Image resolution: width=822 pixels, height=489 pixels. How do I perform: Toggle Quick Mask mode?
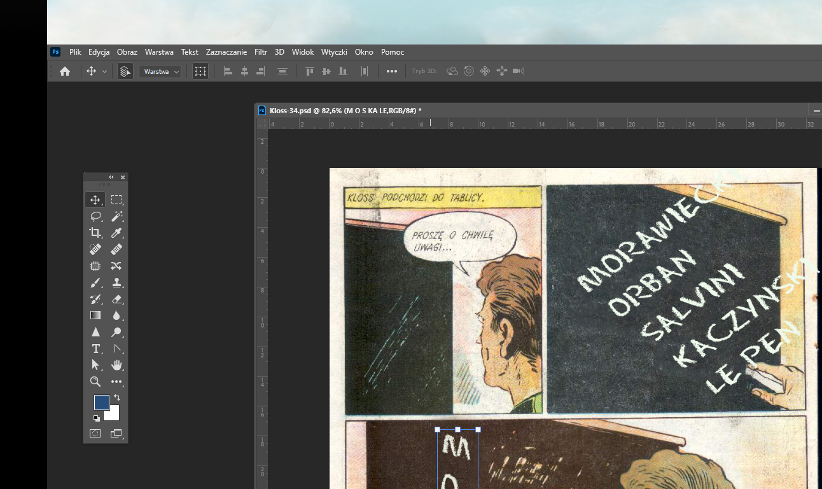pyautogui.click(x=95, y=434)
